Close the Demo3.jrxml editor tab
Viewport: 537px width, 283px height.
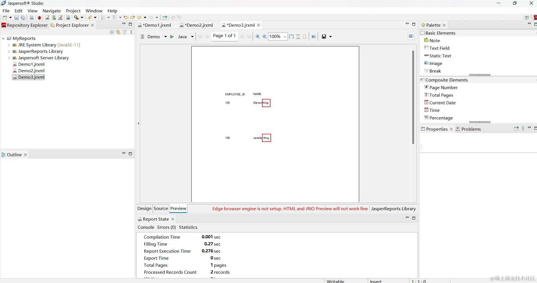[x=258, y=25]
